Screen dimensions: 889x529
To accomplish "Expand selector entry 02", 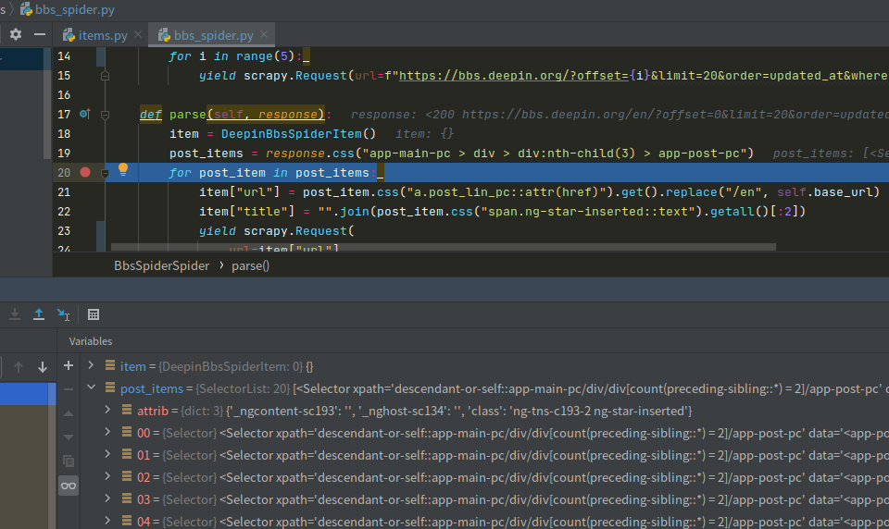I will (x=107, y=477).
